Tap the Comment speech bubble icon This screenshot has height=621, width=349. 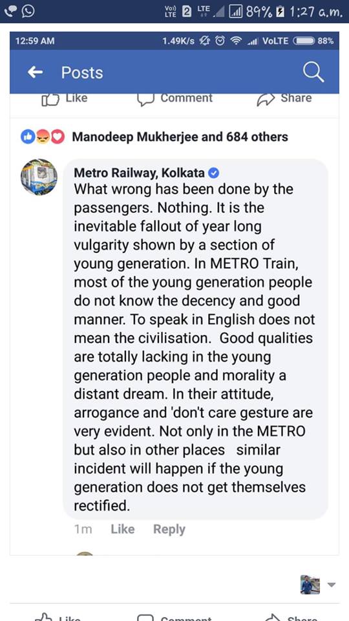(145, 100)
